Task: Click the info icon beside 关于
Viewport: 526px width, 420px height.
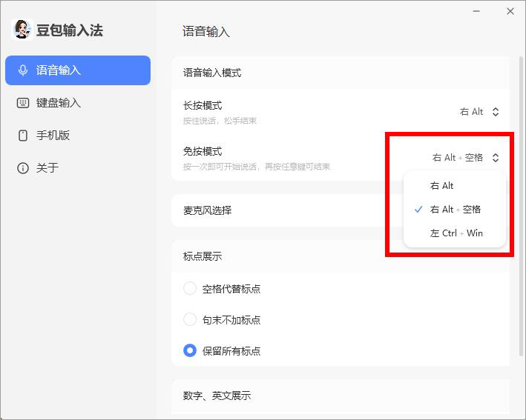Action: pos(23,168)
